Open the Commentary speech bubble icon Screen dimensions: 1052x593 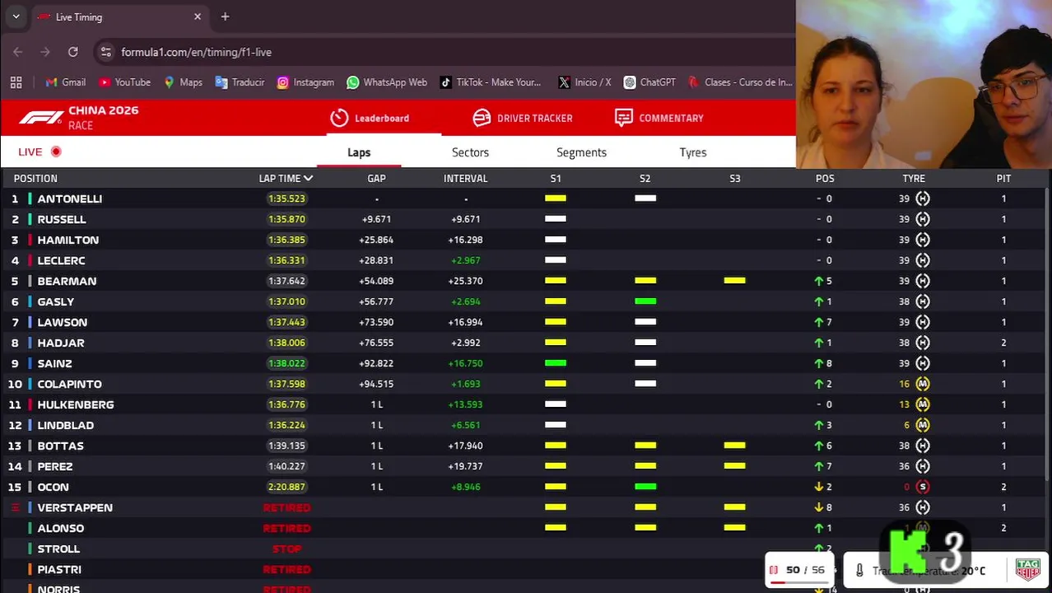(x=624, y=118)
